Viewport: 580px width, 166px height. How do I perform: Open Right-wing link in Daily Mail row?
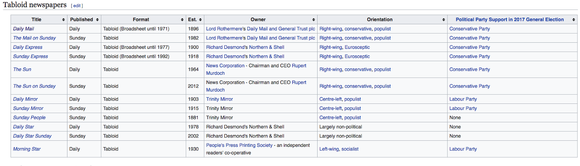(x=331, y=29)
